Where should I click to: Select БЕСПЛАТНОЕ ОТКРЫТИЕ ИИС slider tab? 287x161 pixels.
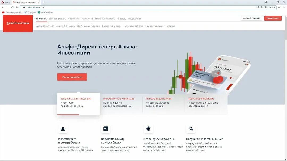(x=206, y=104)
